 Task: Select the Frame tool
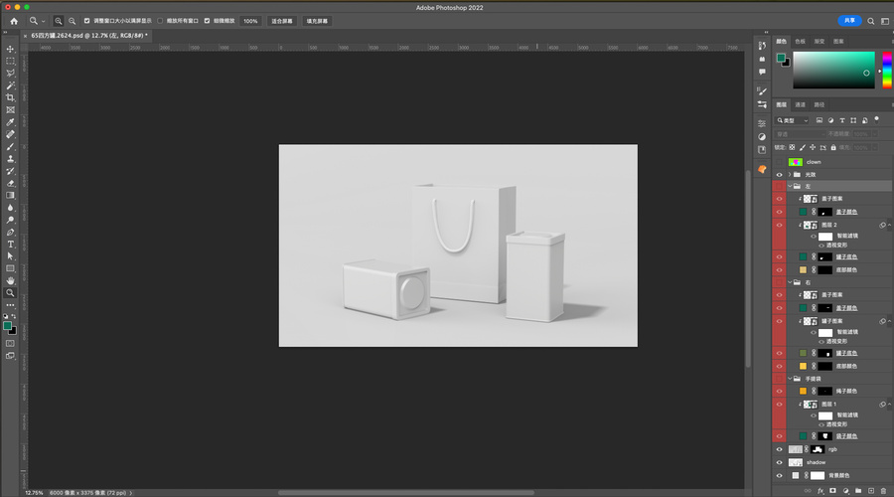tap(10, 110)
